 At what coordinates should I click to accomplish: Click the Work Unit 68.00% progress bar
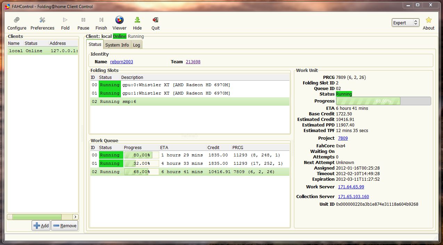(x=384, y=101)
